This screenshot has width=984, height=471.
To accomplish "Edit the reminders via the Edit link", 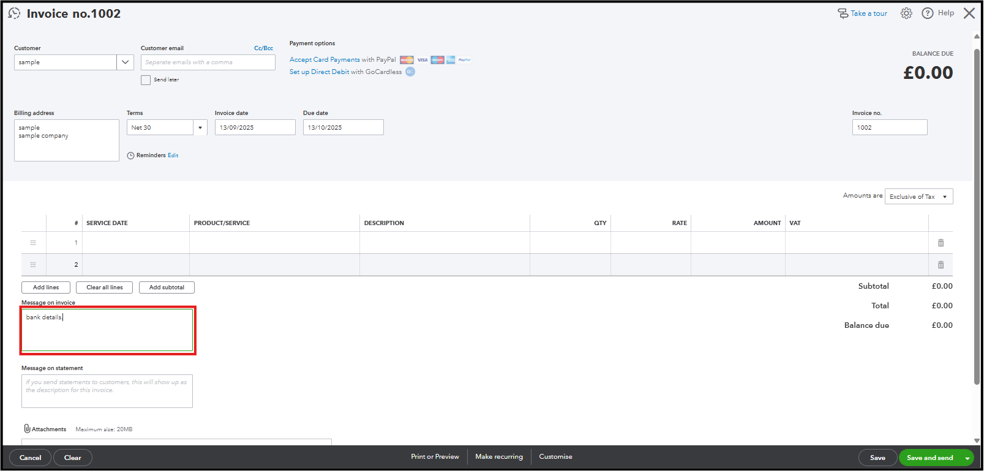I will pyautogui.click(x=173, y=155).
